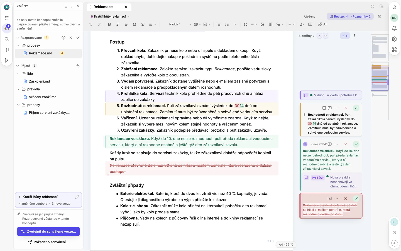
Task: Collapse the 'lidé' folder
Action: [x=18, y=74]
